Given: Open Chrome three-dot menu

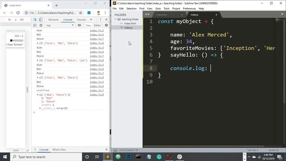Looking at the screenshot, I should [105, 13].
